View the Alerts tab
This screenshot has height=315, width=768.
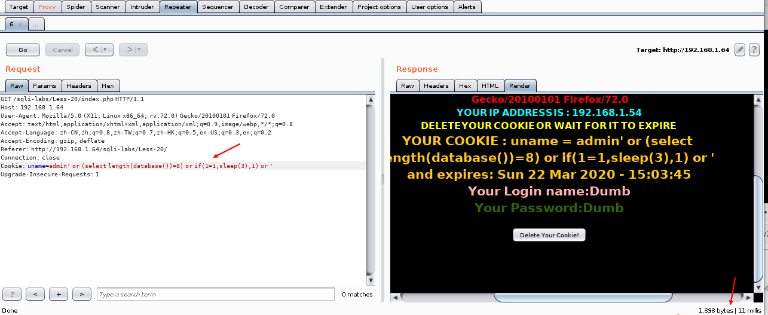coord(467,7)
